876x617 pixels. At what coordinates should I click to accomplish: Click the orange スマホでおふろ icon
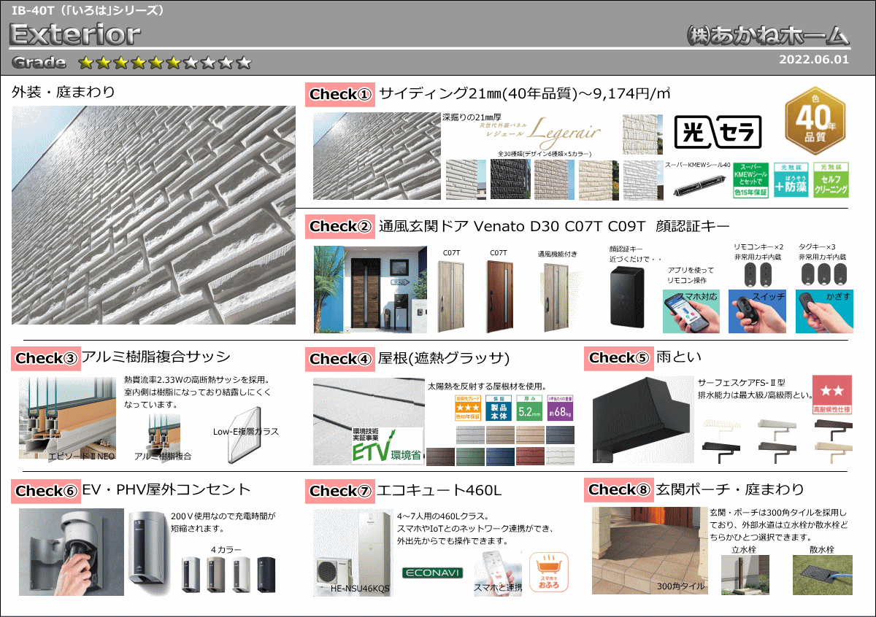coord(548,573)
